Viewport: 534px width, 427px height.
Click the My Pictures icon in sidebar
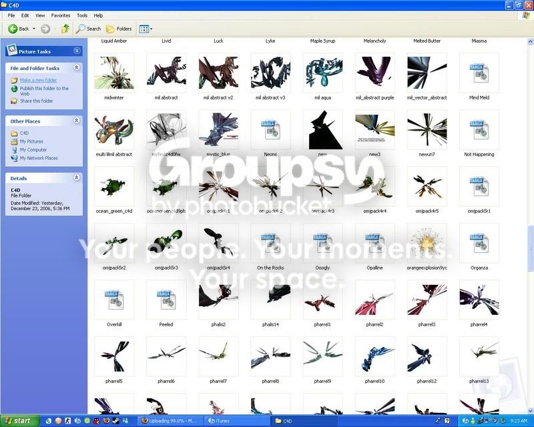(x=14, y=141)
